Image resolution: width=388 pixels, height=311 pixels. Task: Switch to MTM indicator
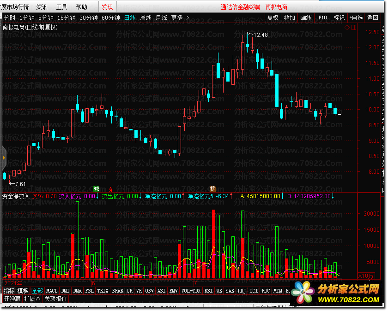(x=278, y=291)
